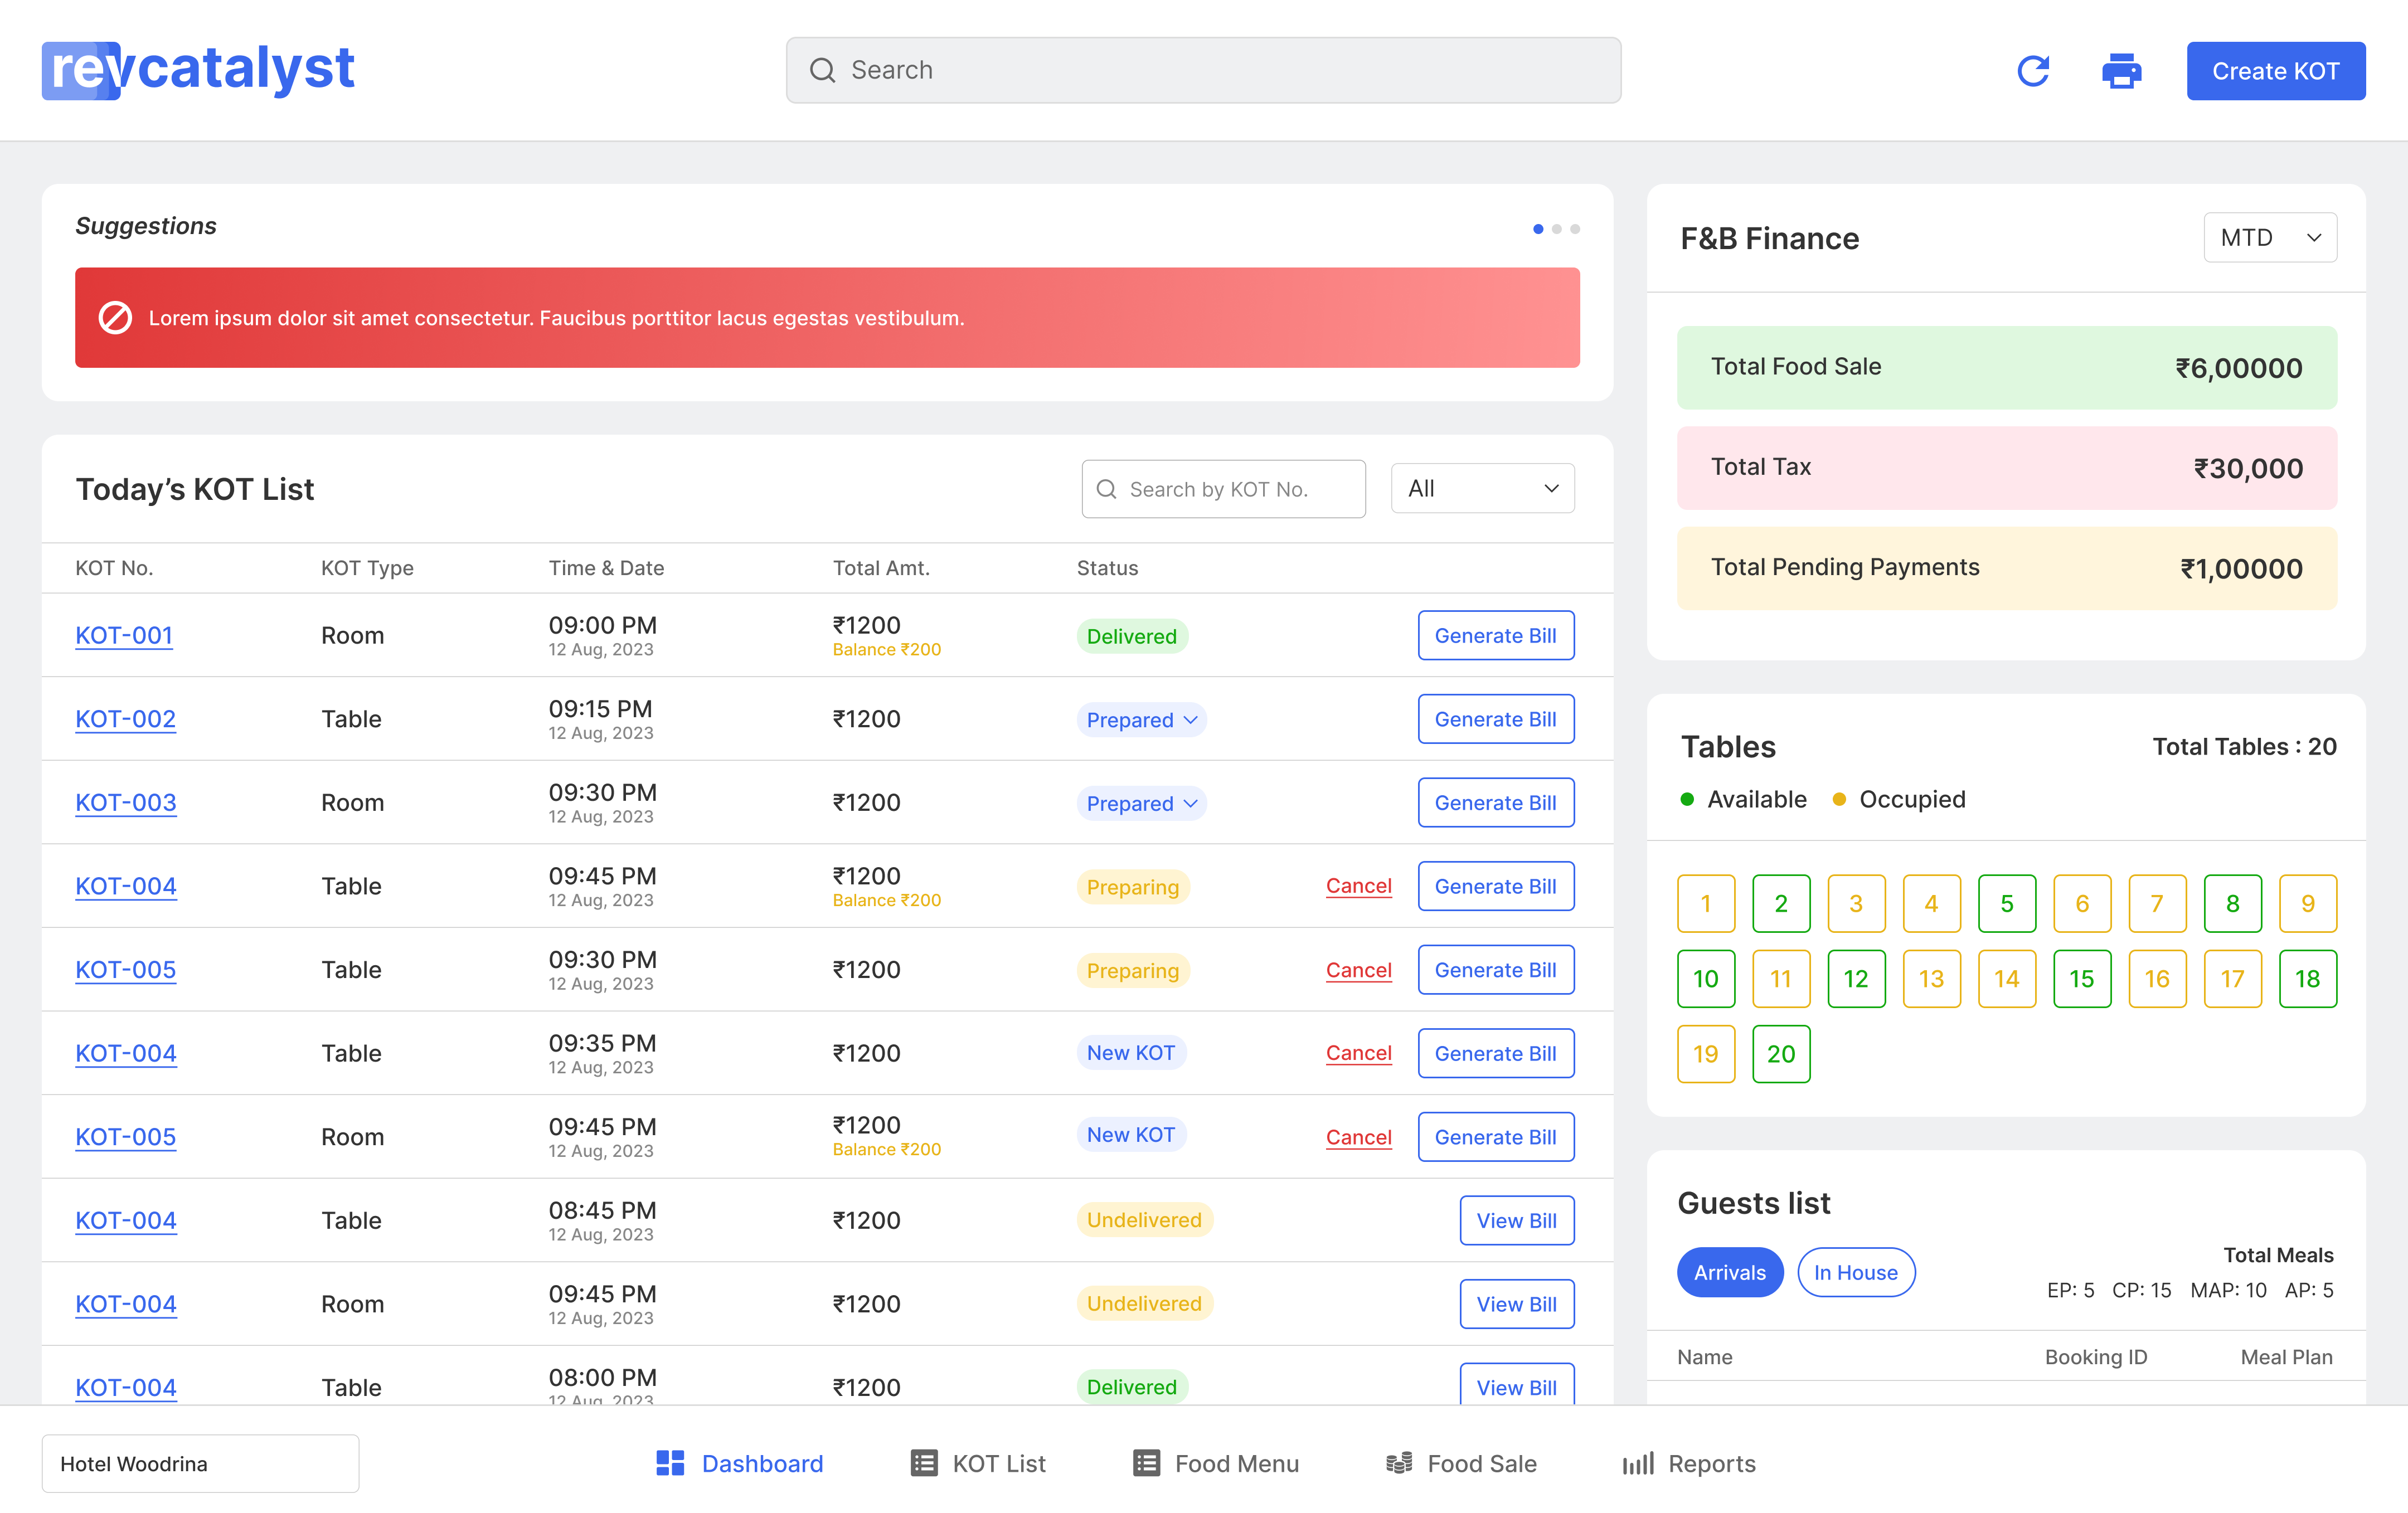View Bill for the 08:45 PM Undelivered KOT
This screenshot has height=1513, width=2408.
coord(1517,1221)
